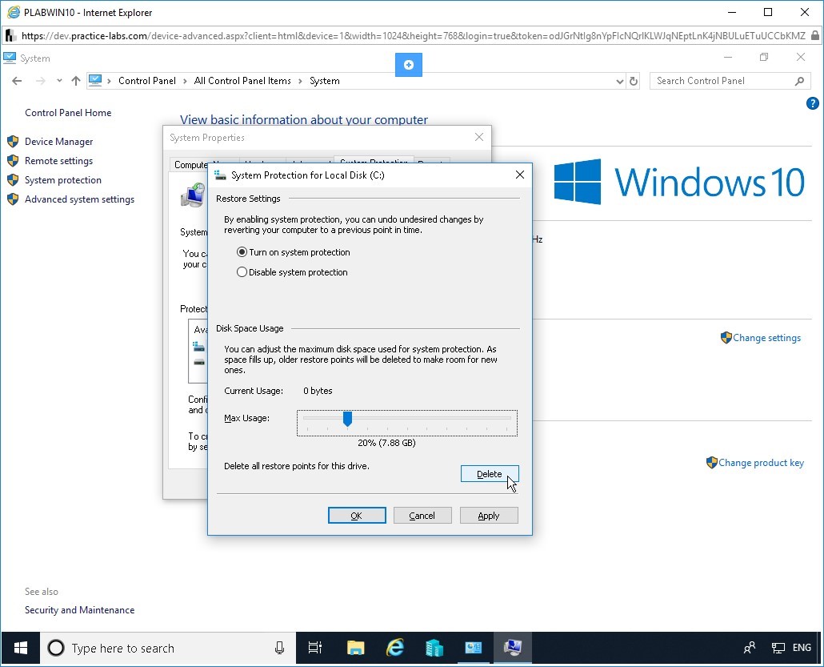The image size is (824, 667).
Task: Open Security and Maintenance link
Action: coord(79,610)
